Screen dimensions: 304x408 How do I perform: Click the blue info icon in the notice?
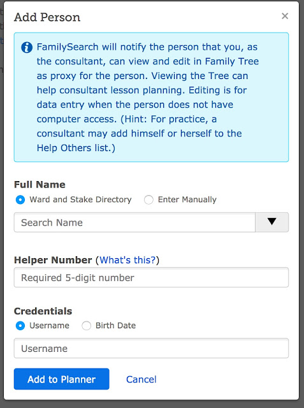(27, 48)
